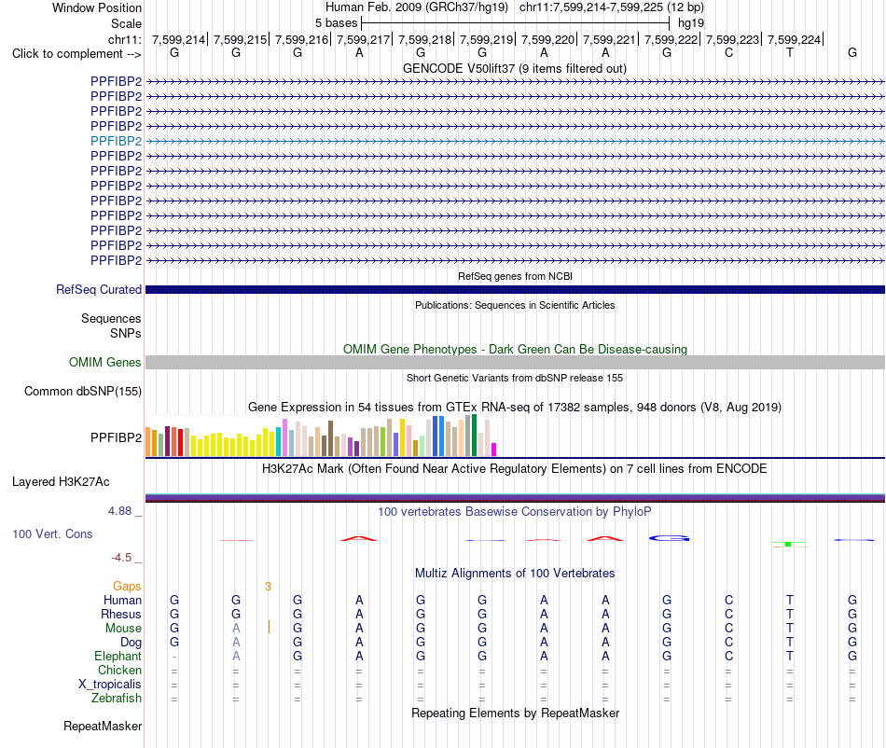Image resolution: width=886 pixels, height=748 pixels.
Task: Click the "Window Position" track label
Action: click(x=97, y=7)
